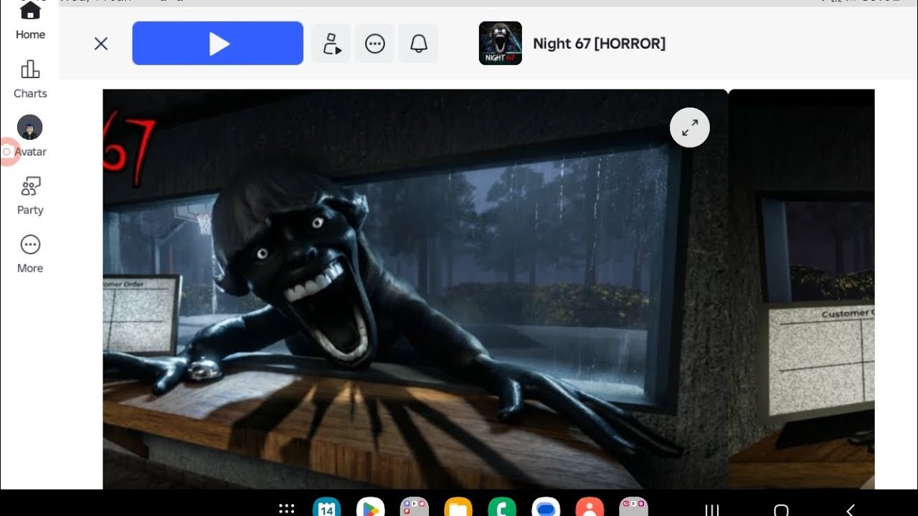918x516 pixels.
Task: Select the "Night 67 [HORROR]" title text
Action: (600, 44)
